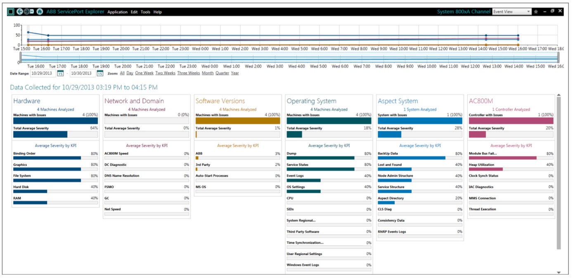The image size is (573, 280).
Task: Click the square app logo icon
Action: (11, 12)
